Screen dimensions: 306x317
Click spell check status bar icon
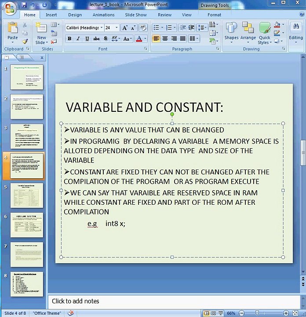pos(70,313)
